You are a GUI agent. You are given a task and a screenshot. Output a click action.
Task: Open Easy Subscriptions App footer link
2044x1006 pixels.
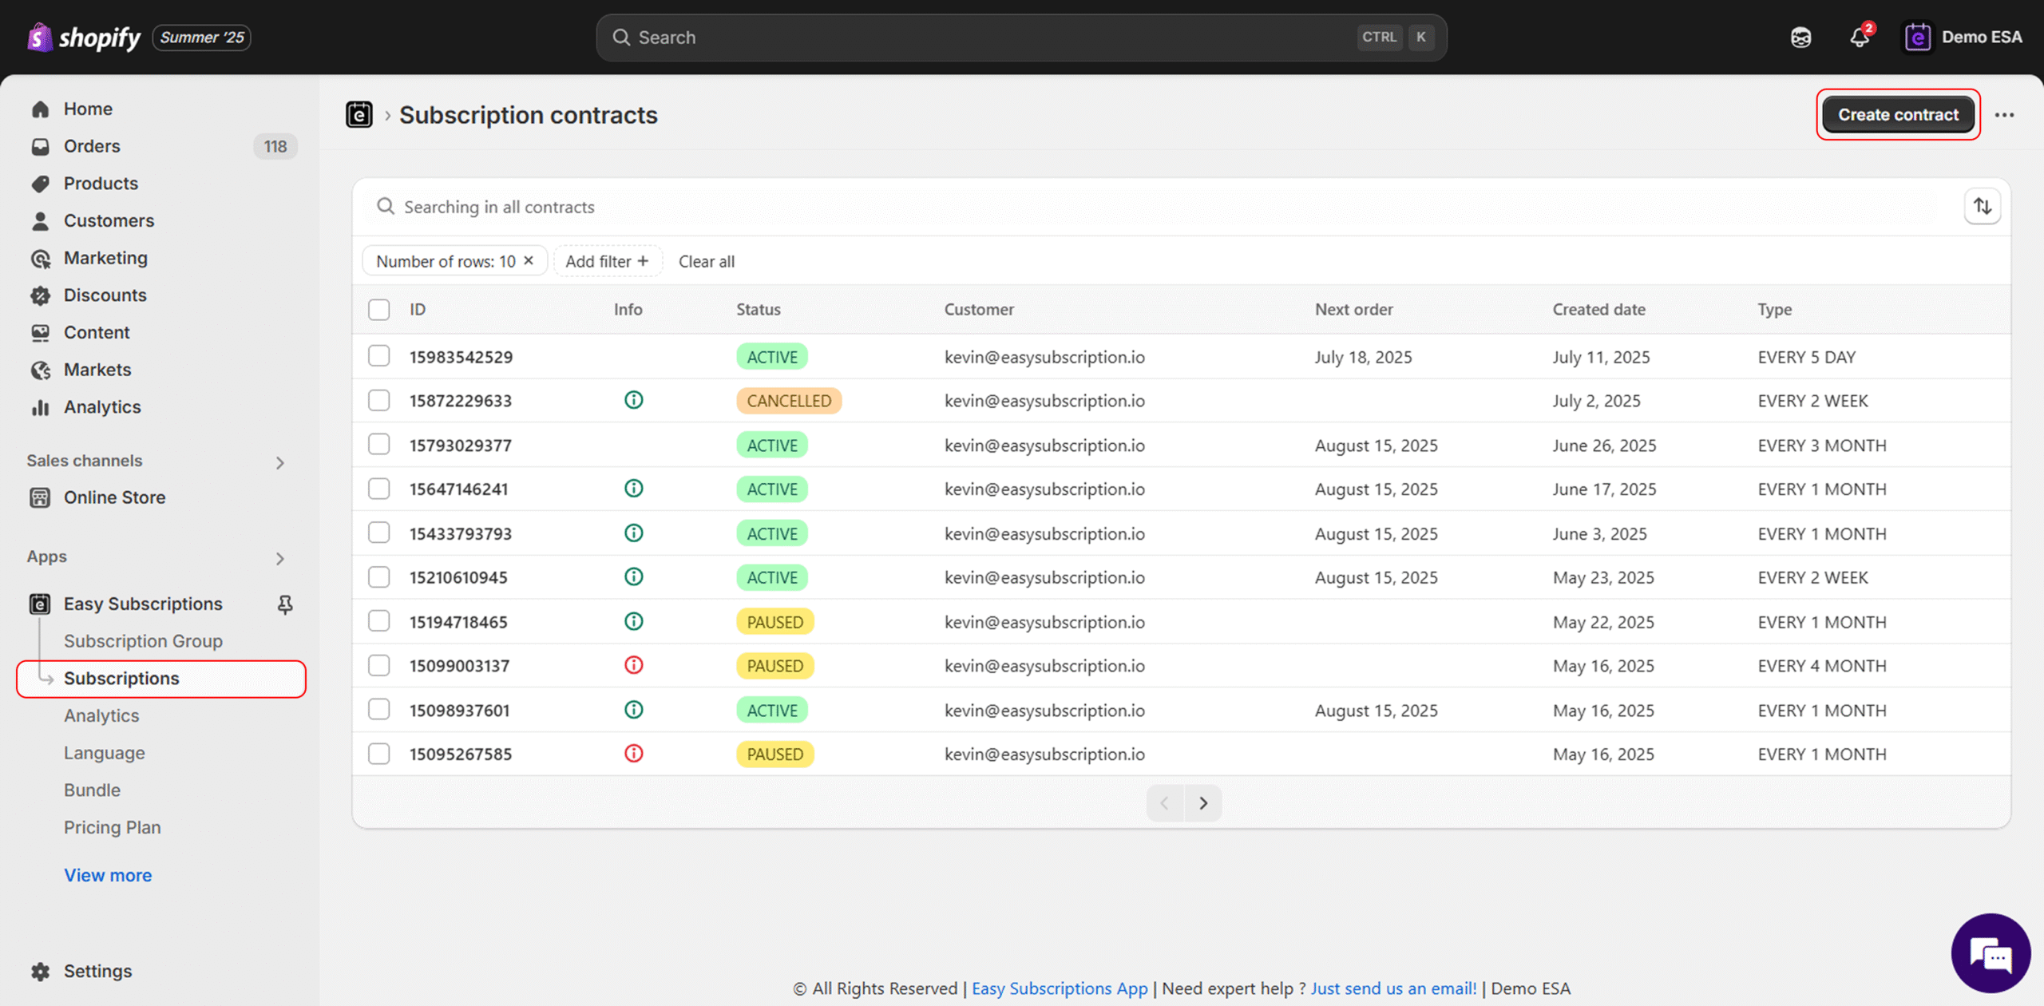point(1060,988)
